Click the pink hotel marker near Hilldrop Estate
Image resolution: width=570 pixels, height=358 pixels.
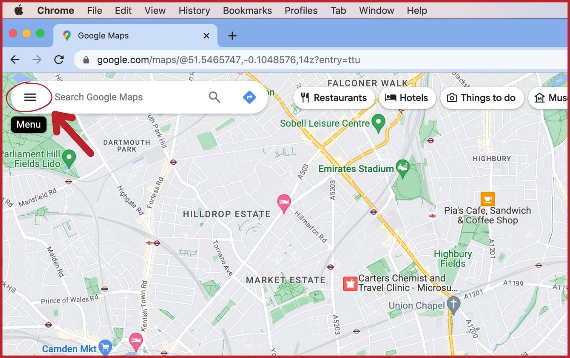[x=284, y=203]
